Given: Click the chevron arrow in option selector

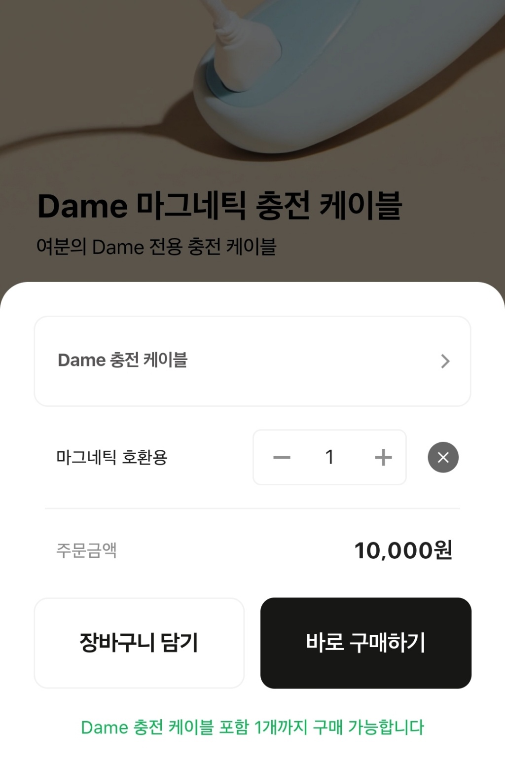Looking at the screenshot, I should pos(445,361).
